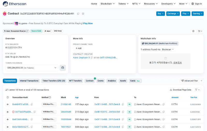The image size is (207, 131).
Task: Preview transaction 0x41369c484b with eye icon
Action: (8, 119)
